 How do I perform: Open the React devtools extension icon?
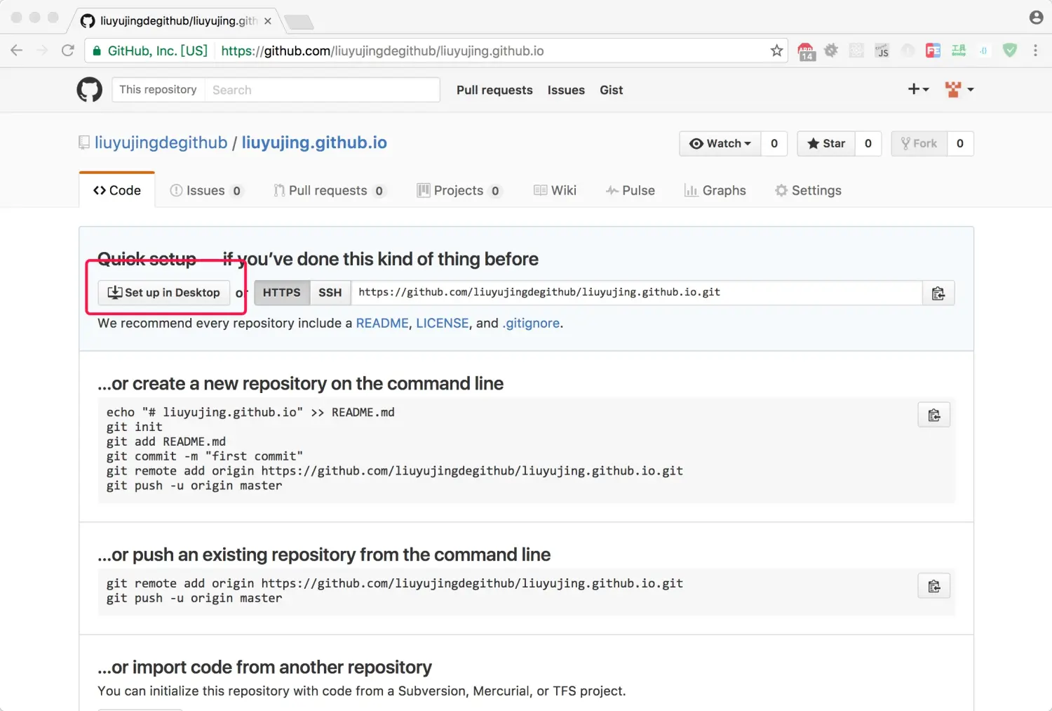click(856, 51)
